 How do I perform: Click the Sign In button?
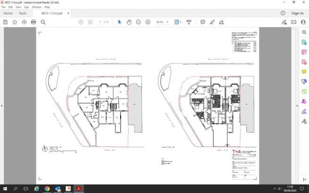[x=297, y=13]
